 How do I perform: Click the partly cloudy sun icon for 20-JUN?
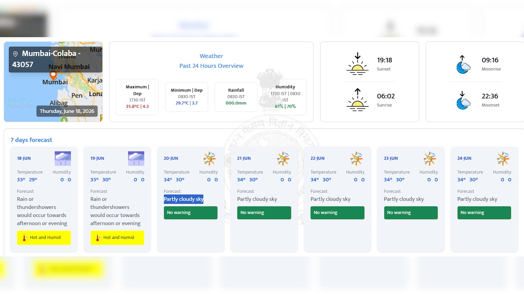tap(210, 158)
